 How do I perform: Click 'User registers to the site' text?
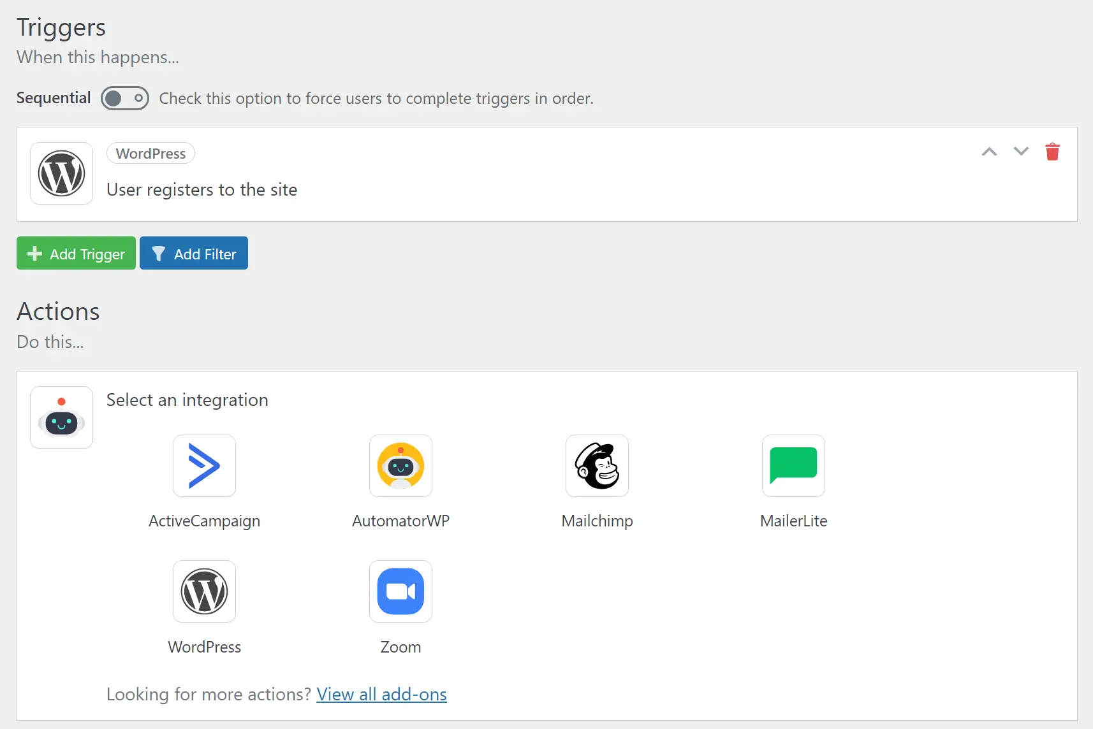202,190
